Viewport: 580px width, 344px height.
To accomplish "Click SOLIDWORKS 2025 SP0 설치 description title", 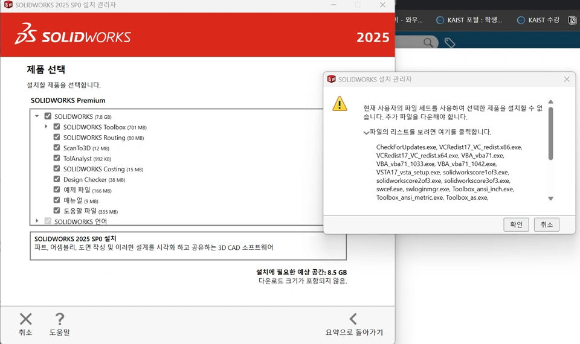I will point(76,239).
